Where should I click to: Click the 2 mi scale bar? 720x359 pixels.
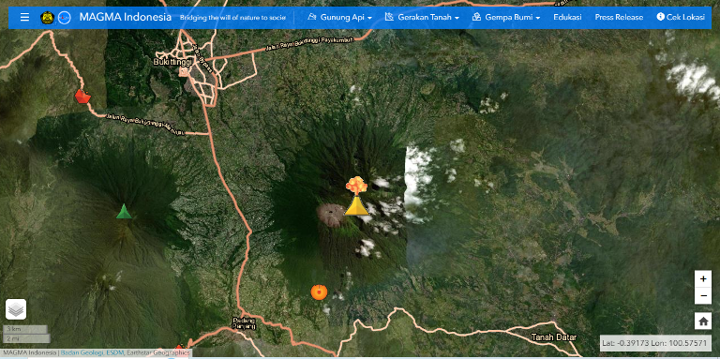26,338
